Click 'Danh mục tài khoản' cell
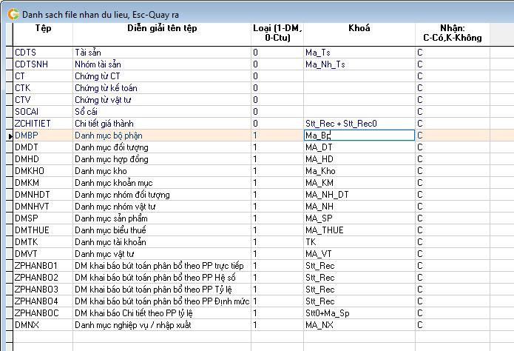This screenshot has width=514, height=351. tap(162, 241)
